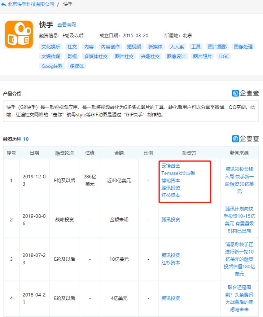
Task: Select the 影视 tag
Action: point(72,56)
